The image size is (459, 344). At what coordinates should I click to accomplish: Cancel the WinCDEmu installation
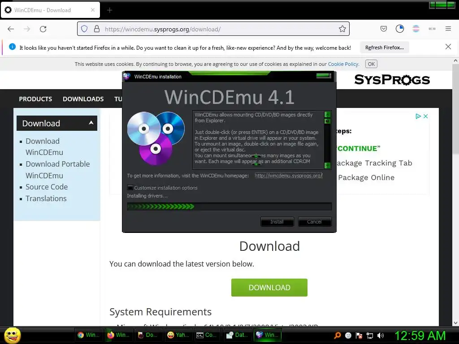coord(314,222)
